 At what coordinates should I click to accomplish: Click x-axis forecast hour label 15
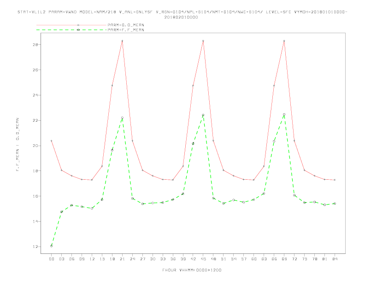pyautogui.click(x=102, y=259)
